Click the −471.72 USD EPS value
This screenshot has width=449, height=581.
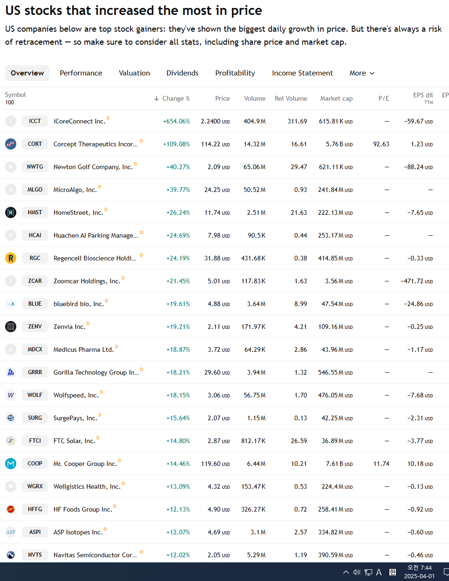(416, 281)
